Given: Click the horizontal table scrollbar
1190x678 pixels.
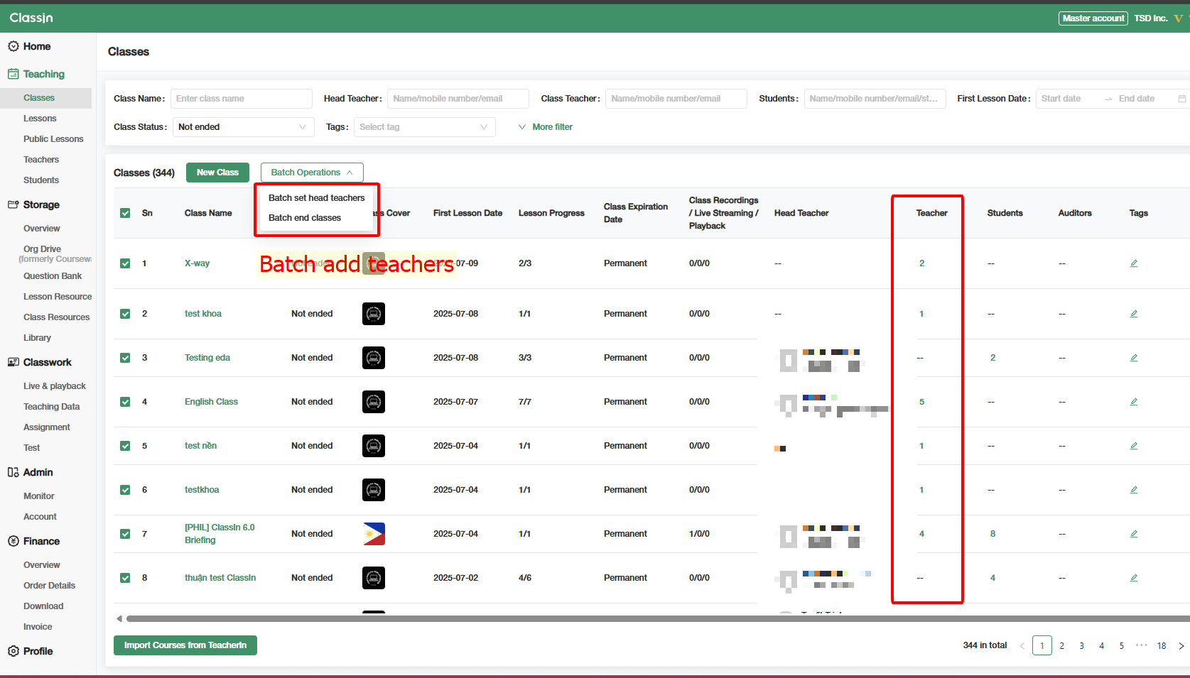Looking at the screenshot, I should coord(657,618).
